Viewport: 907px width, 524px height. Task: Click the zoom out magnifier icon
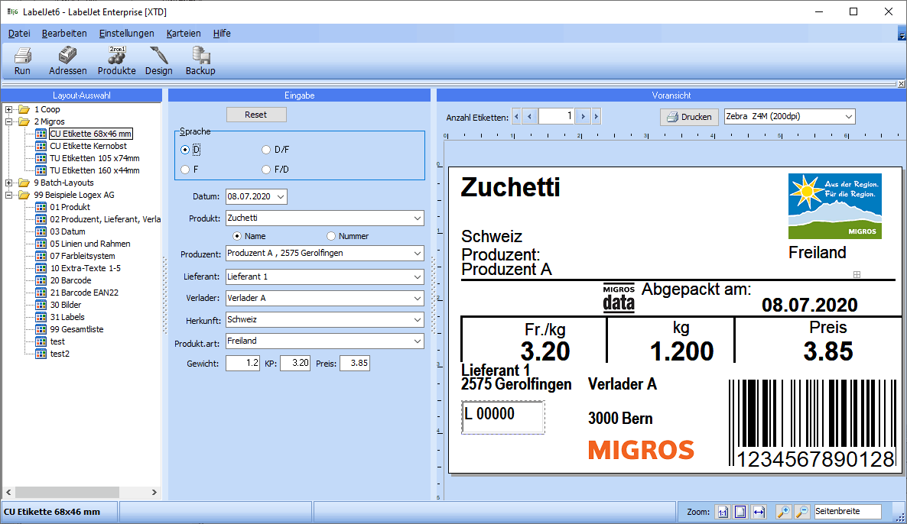click(801, 512)
